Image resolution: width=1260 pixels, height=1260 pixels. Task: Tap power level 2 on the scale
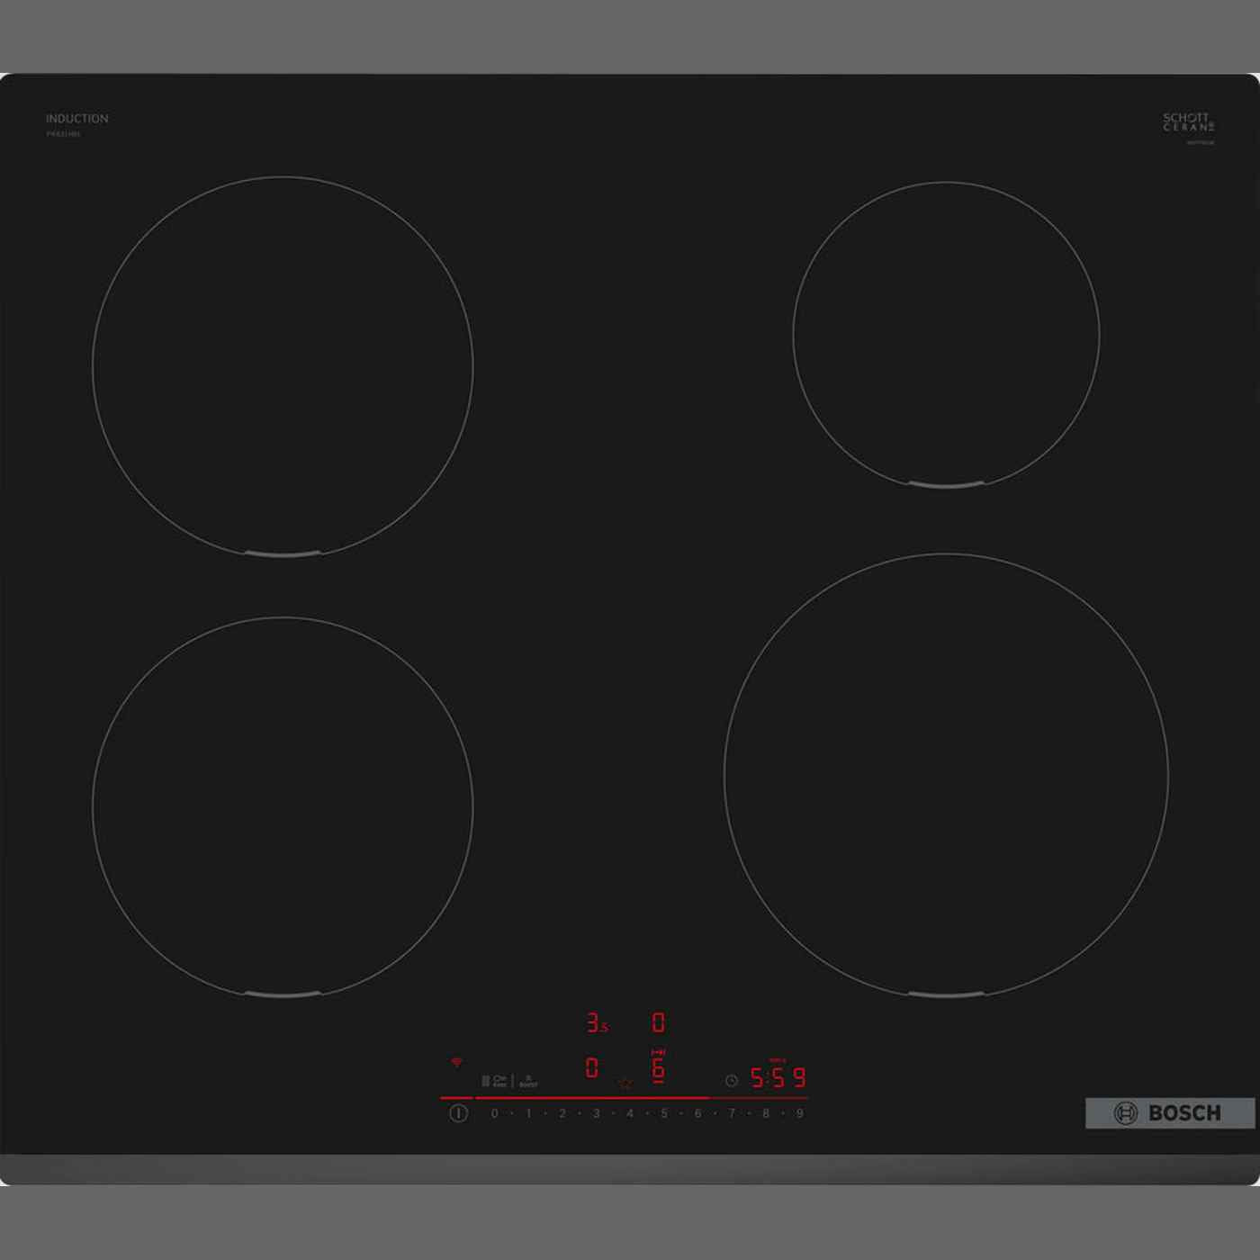pos(562,1114)
